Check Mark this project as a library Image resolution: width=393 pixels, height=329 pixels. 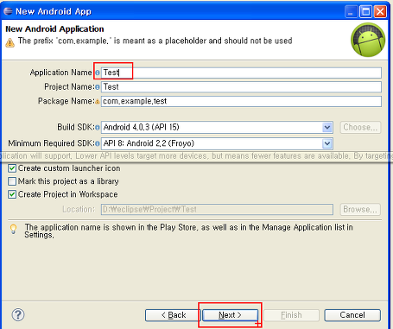point(12,181)
